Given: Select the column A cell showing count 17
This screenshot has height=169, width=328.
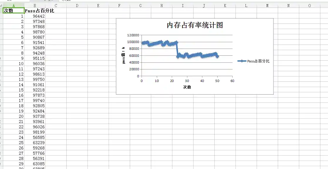Looking at the screenshot, I should (14, 100).
